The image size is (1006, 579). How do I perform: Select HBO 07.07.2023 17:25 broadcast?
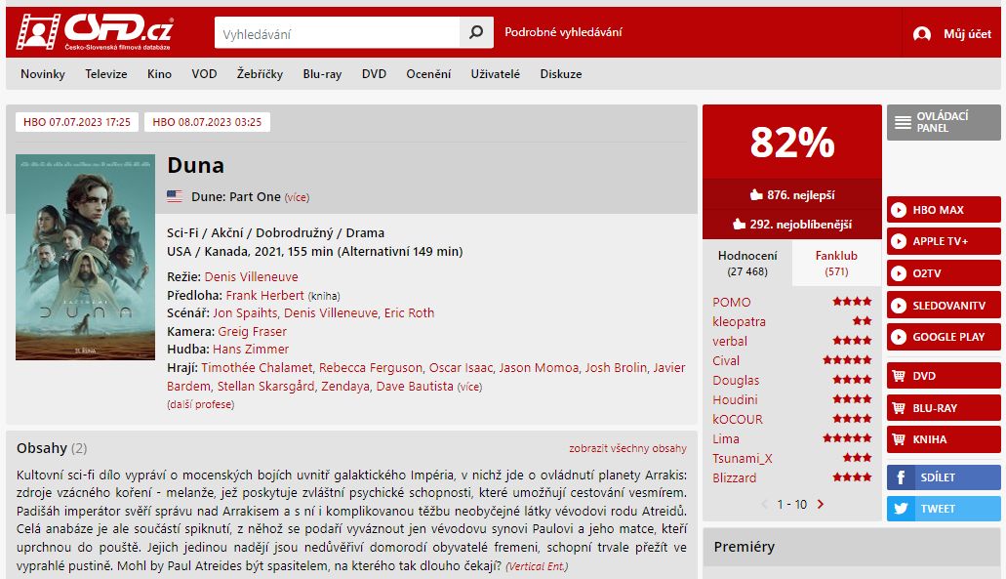tap(77, 122)
